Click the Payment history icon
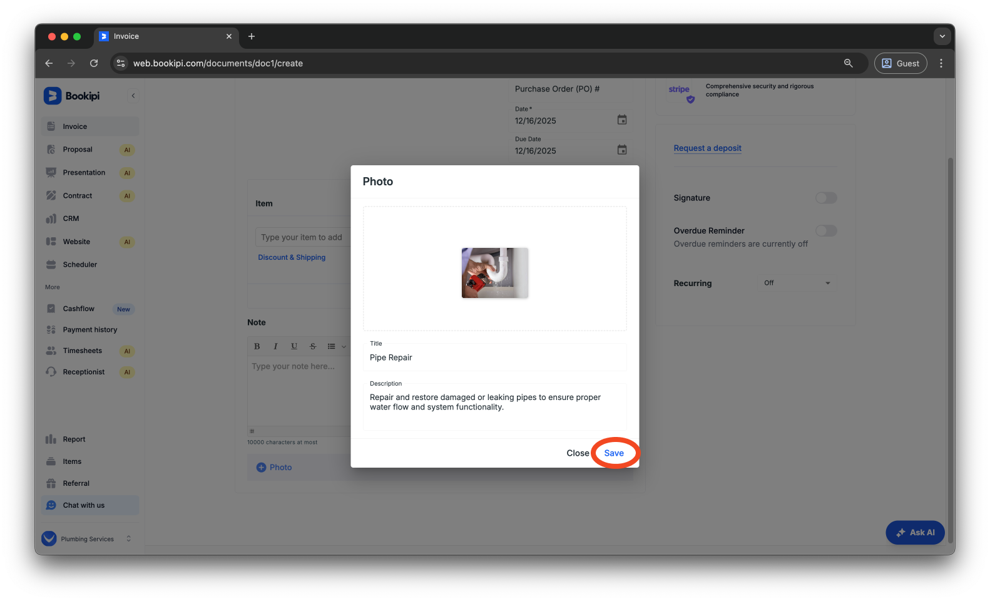990x601 pixels. coord(51,329)
